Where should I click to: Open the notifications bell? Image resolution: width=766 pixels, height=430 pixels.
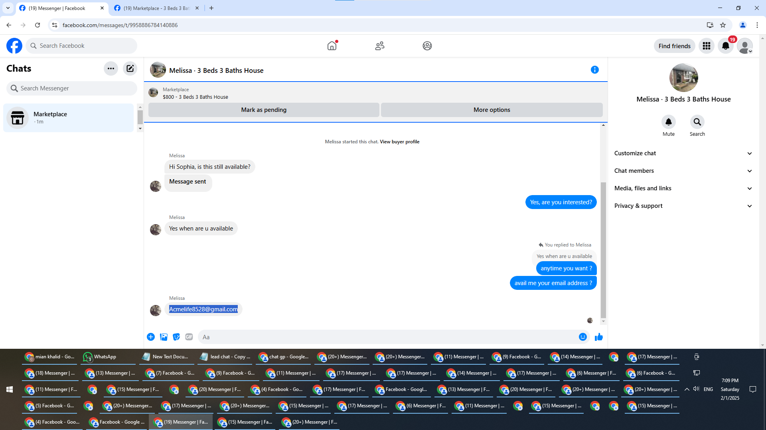click(725, 46)
